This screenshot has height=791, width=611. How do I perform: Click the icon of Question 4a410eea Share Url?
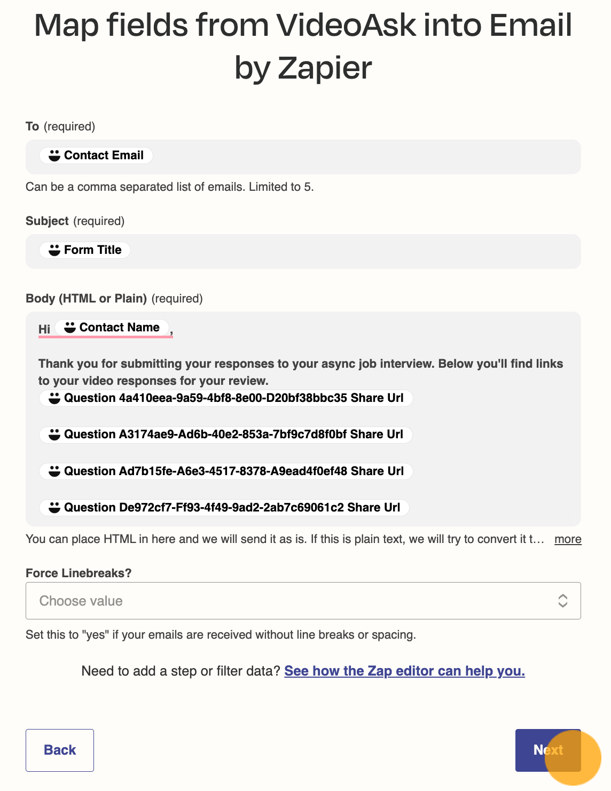pos(54,398)
